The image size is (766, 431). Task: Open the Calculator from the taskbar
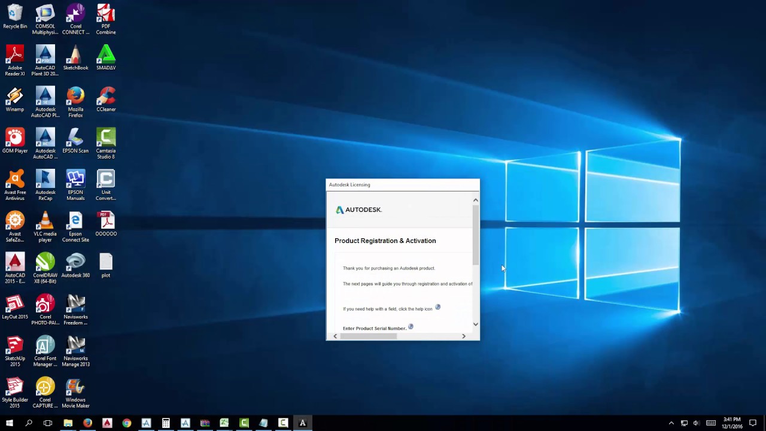(166, 423)
